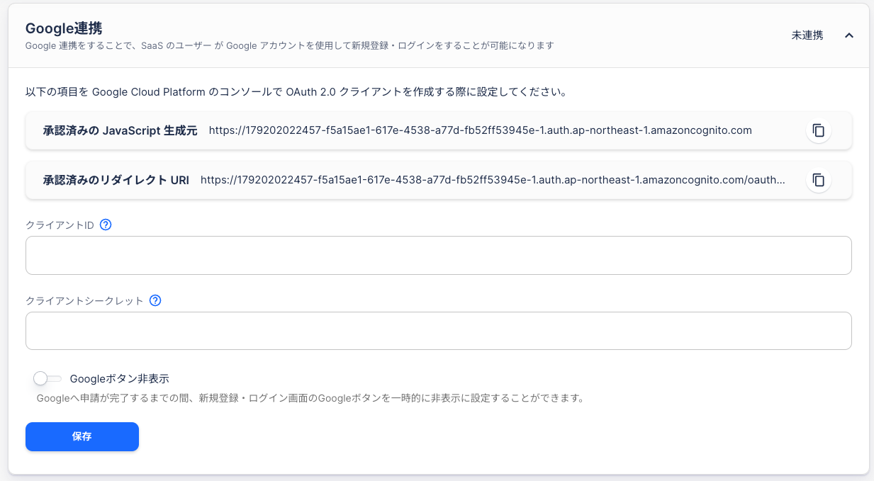The width and height of the screenshot is (874, 481).
Task: Click the クライアントID label text
Action: pyautogui.click(x=60, y=225)
